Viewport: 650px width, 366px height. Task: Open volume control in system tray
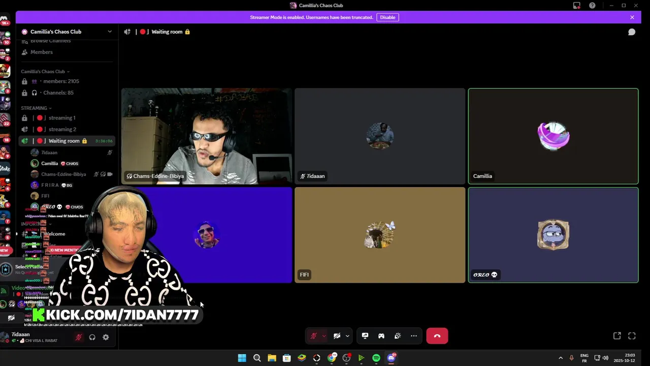pyautogui.click(x=605, y=358)
